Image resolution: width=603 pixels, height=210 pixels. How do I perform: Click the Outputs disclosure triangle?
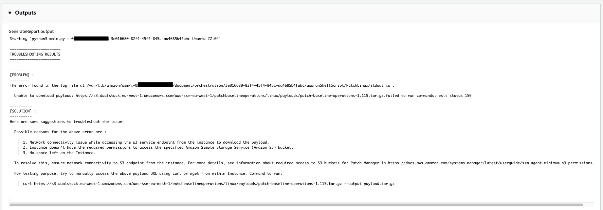click(x=10, y=13)
